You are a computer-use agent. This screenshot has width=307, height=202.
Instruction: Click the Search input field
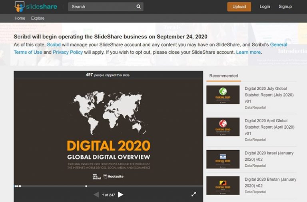point(106,7)
